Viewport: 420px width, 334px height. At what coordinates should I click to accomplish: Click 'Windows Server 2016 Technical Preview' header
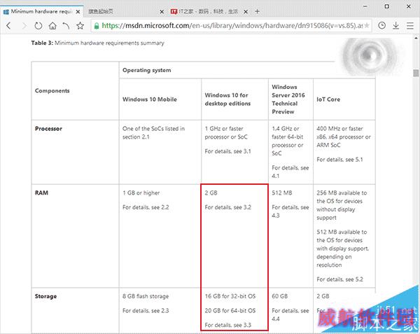(288, 99)
